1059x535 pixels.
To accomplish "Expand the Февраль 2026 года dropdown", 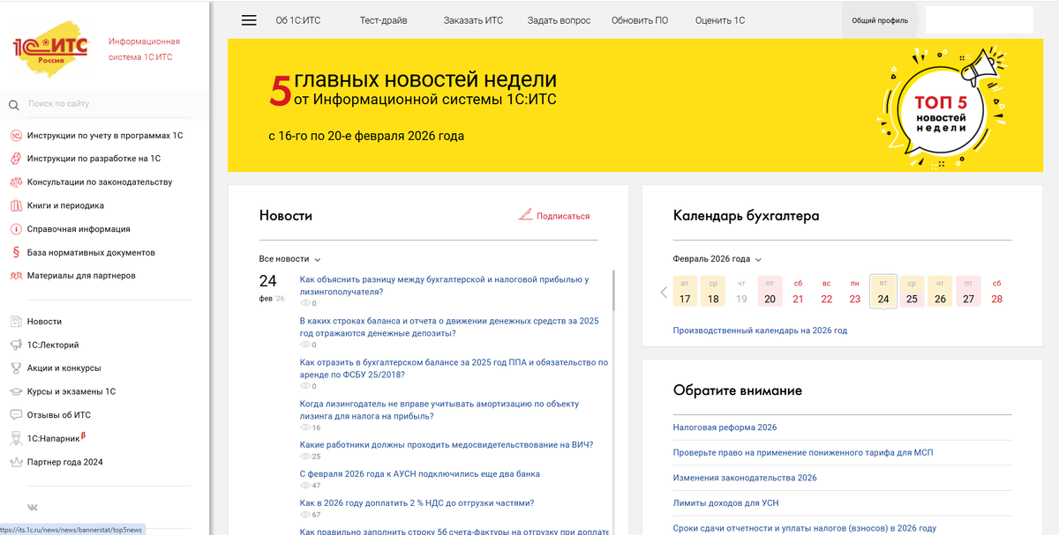I will [x=717, y=259].
